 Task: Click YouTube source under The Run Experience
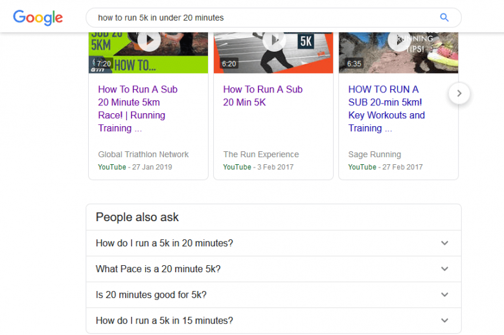[236, 167]
